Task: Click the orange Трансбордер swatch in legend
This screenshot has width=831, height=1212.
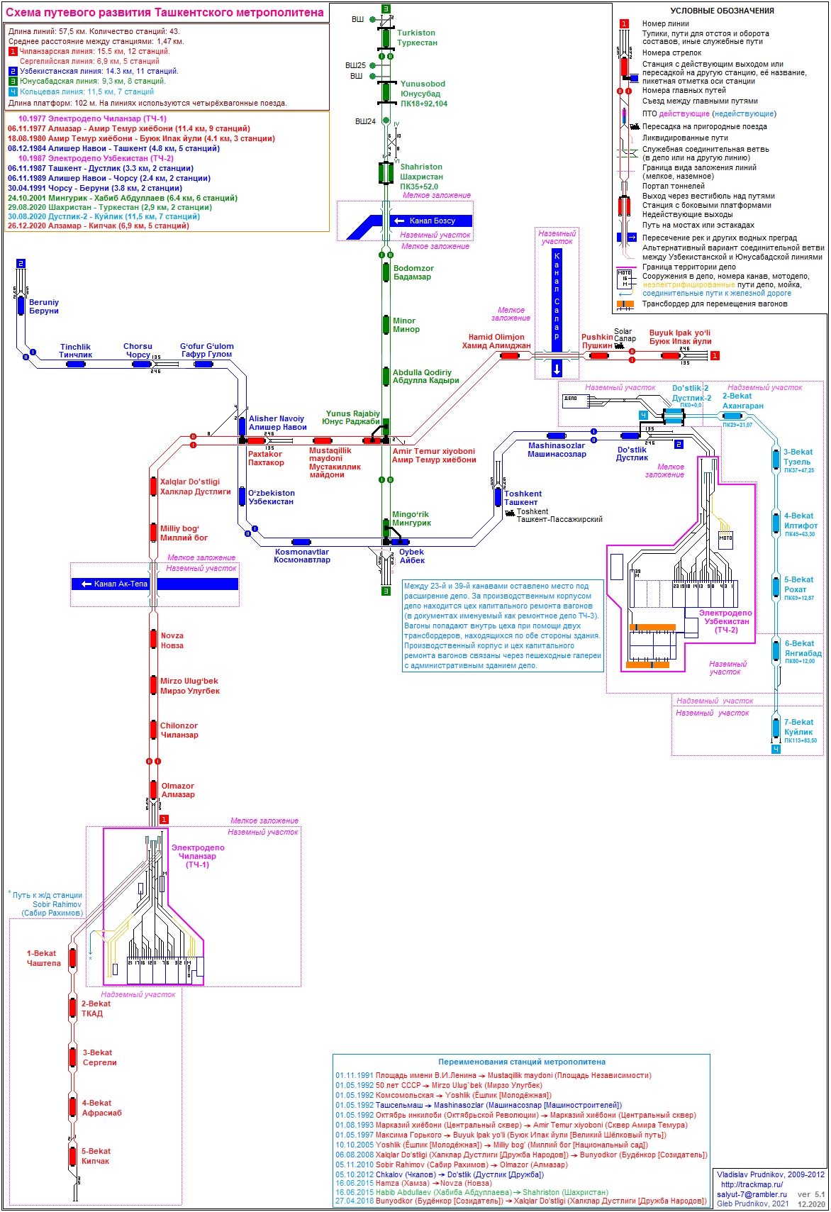Action: (625, 304)
